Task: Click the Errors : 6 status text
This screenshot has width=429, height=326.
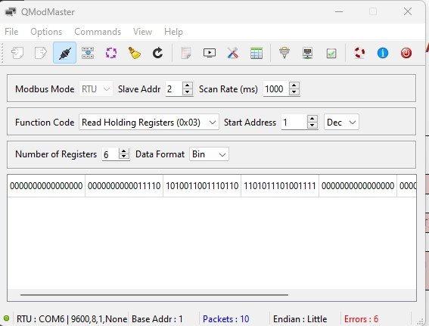Action: click(361, 319)
